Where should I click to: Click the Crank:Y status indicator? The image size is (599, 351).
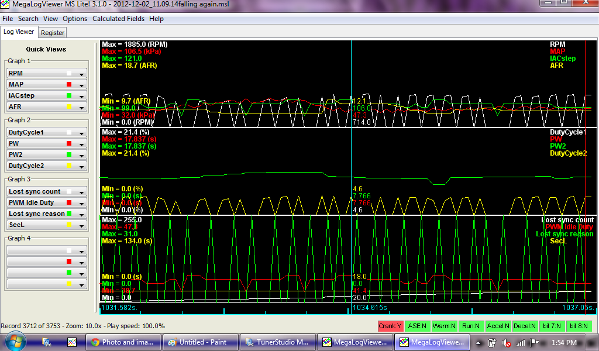click(x=390, y=326)
